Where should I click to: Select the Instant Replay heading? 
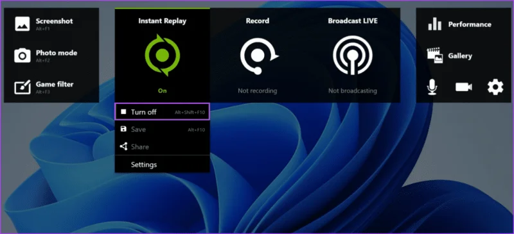click(163, 21)
